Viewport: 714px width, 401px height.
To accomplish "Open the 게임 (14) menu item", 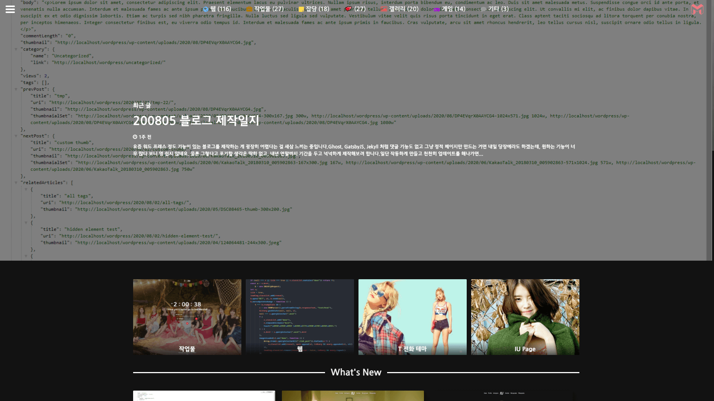I will 453,9.
